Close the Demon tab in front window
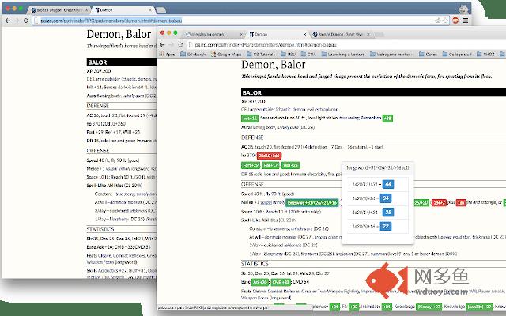This screenshot has width=506, height=316. pos(304,34)
